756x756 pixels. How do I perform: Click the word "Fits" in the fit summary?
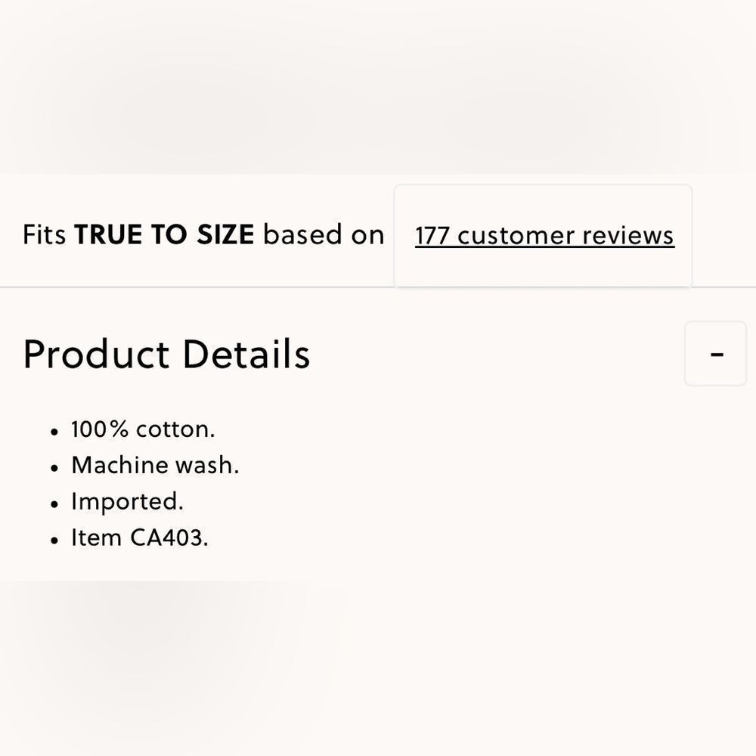click(44, 235)
